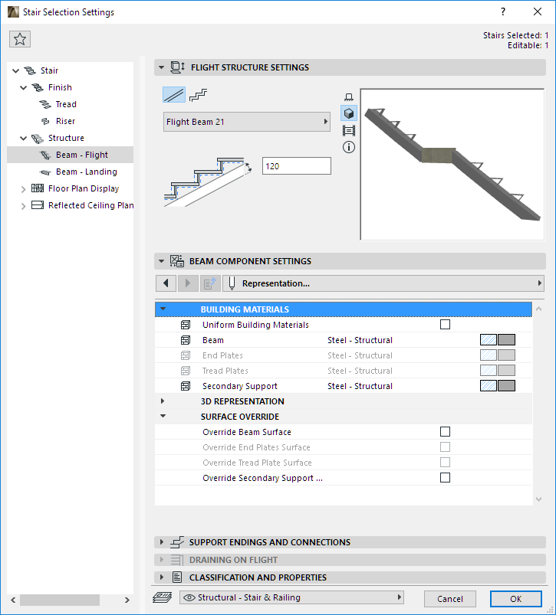Click the 3D stair preview image
The width and height of the screenshot is (556, 615).
tap(452, 165)
